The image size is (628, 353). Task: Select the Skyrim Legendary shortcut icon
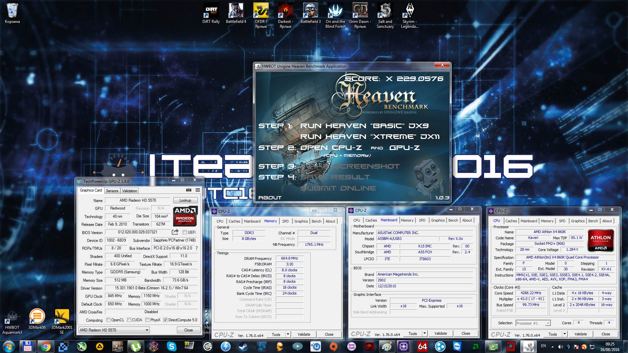pyautogui.click(x=410, y=16)
